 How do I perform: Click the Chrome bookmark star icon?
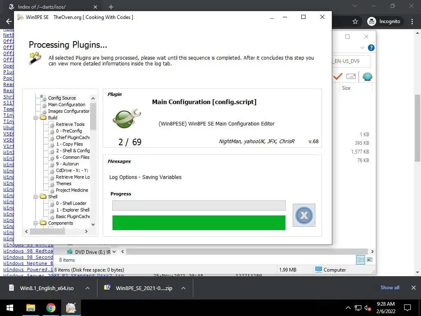[x=355, y=21]
